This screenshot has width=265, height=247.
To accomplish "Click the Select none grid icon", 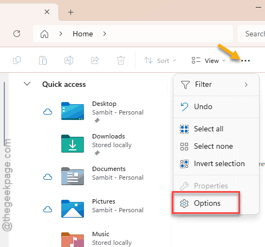I will pyautogui.click(x=184, y=147).
